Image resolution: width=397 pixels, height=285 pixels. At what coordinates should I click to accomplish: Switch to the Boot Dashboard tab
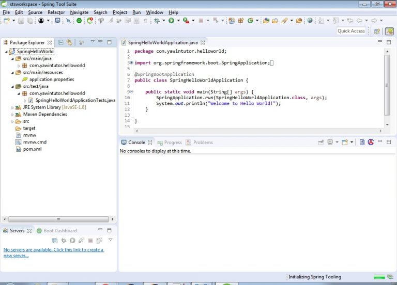click(x=59, y=231)
